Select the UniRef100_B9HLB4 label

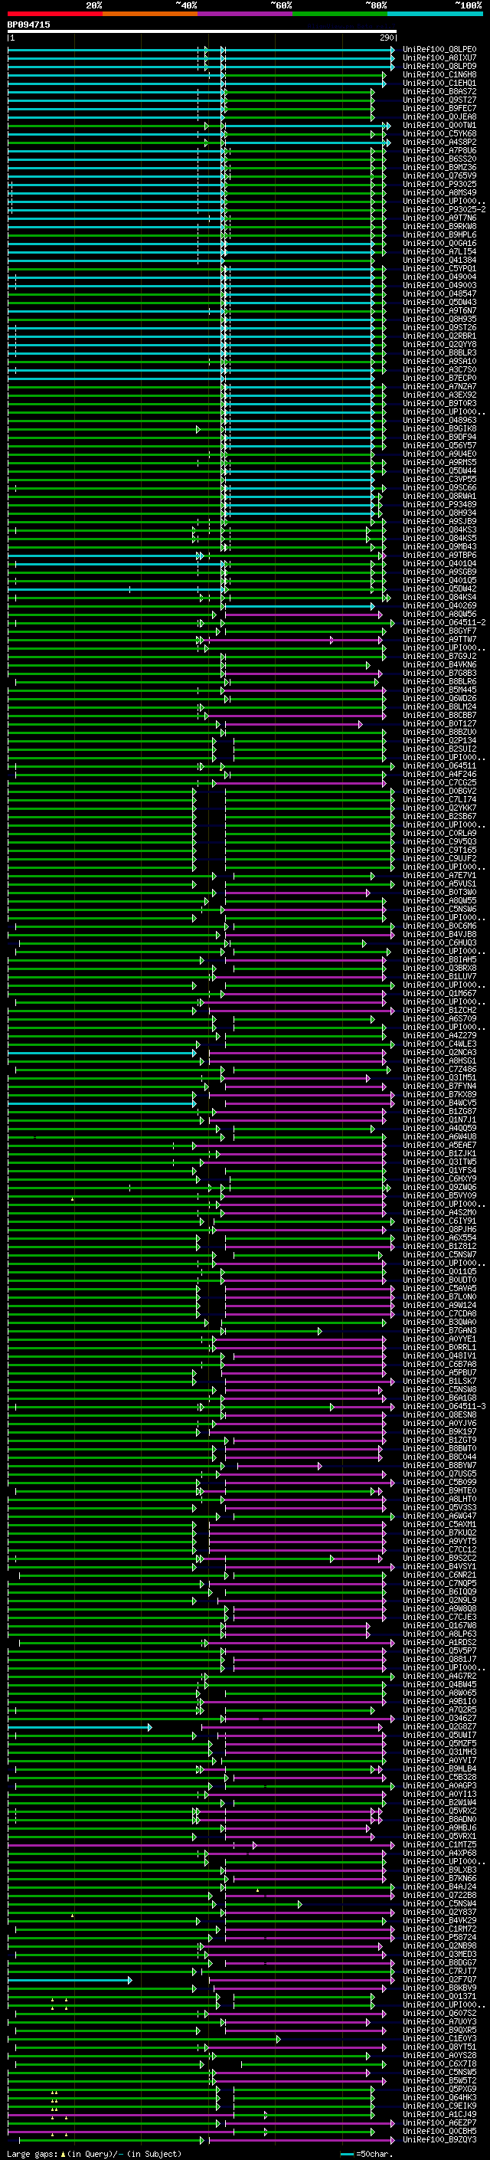pos(439,1768)
